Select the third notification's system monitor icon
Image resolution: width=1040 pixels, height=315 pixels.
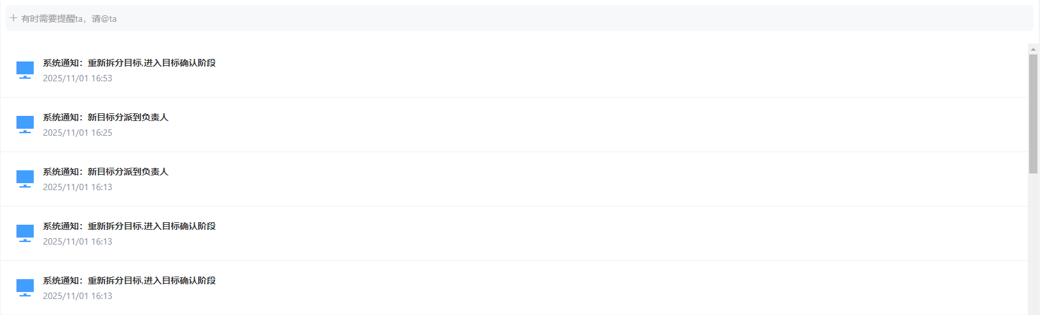25,179
